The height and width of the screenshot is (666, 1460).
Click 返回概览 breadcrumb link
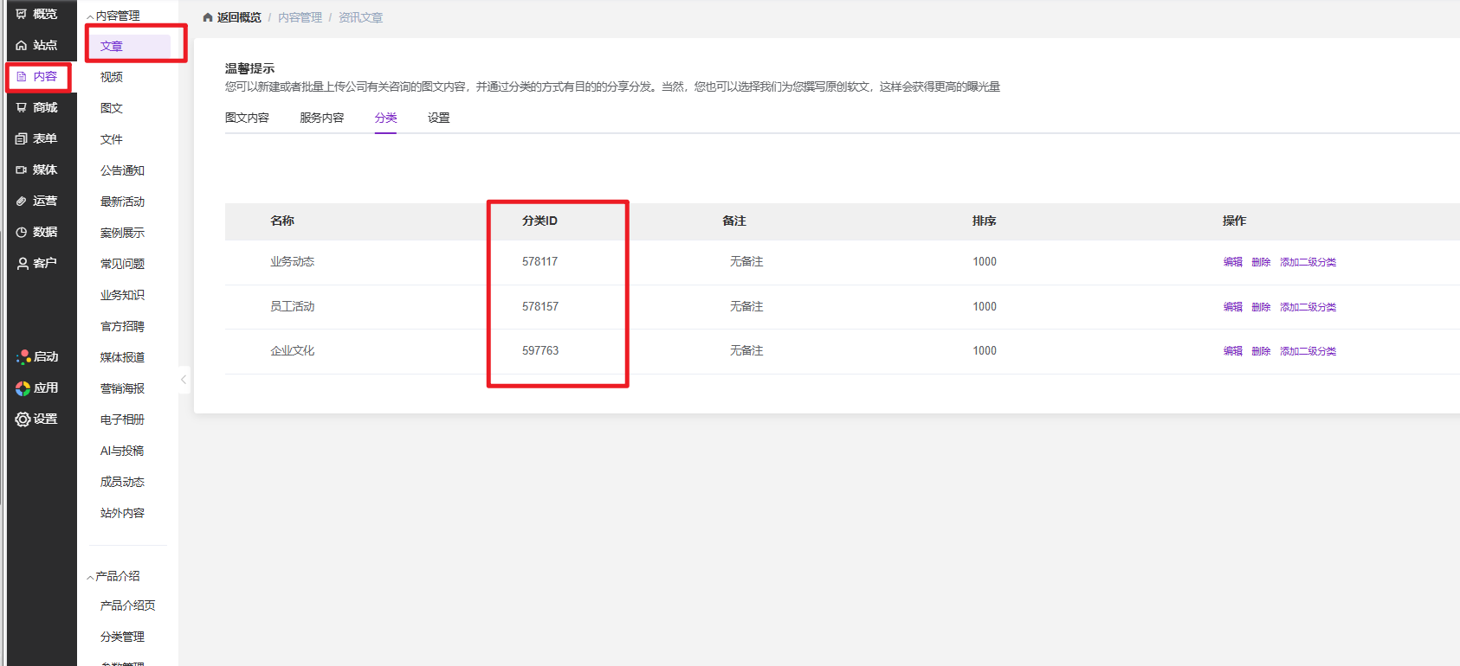coord(238,17)
